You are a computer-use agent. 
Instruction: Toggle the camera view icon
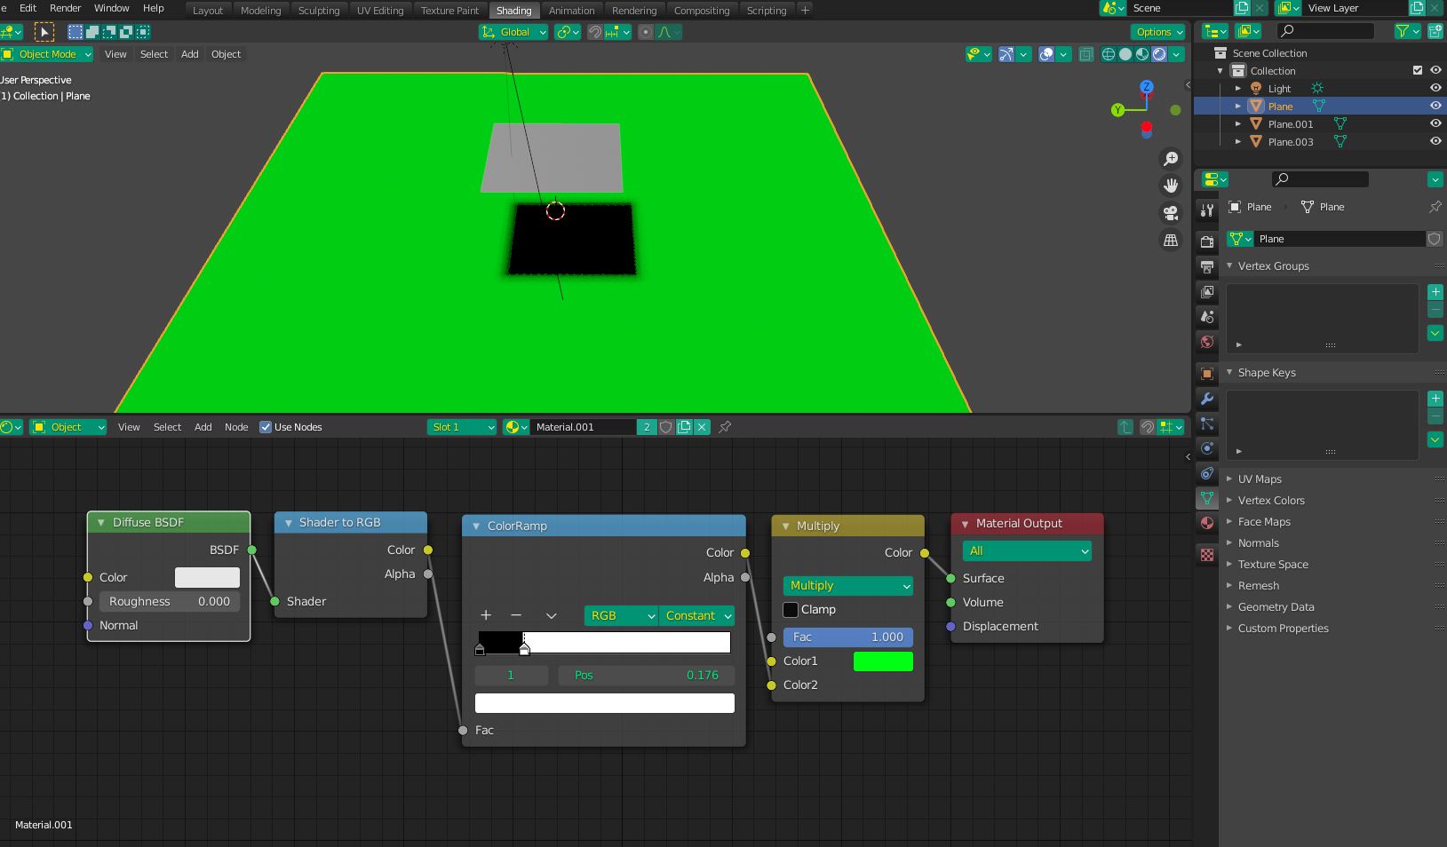point(1171,213)
